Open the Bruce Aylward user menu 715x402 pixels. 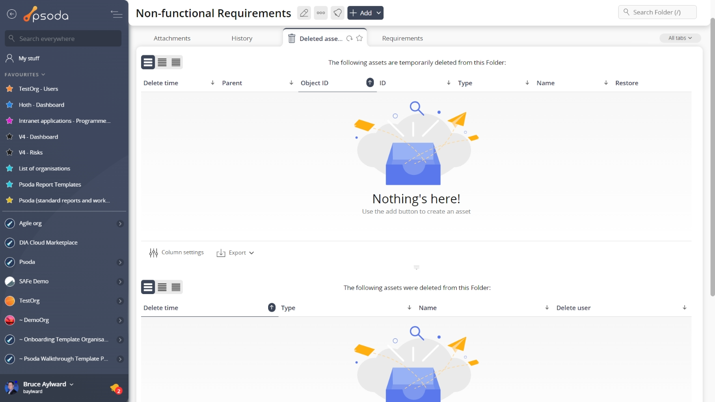(x=48, y=384)
